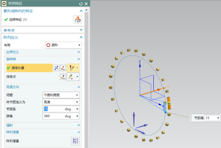Collapse the 旋转轴 section

click(x=79, y=59)
